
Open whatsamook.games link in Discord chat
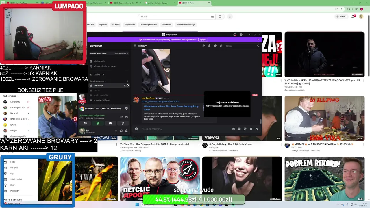[x=160, y=101]
